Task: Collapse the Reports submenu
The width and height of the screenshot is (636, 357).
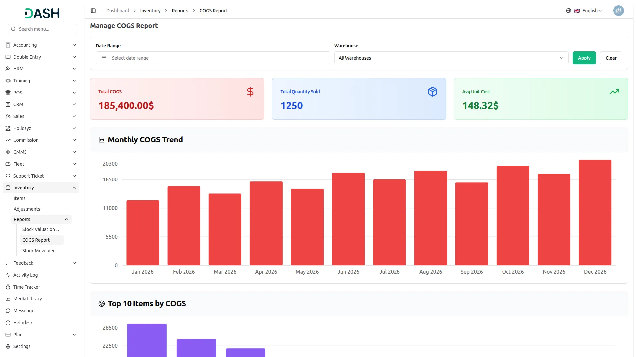Action: pyautogui.click(x=66, y=219)
